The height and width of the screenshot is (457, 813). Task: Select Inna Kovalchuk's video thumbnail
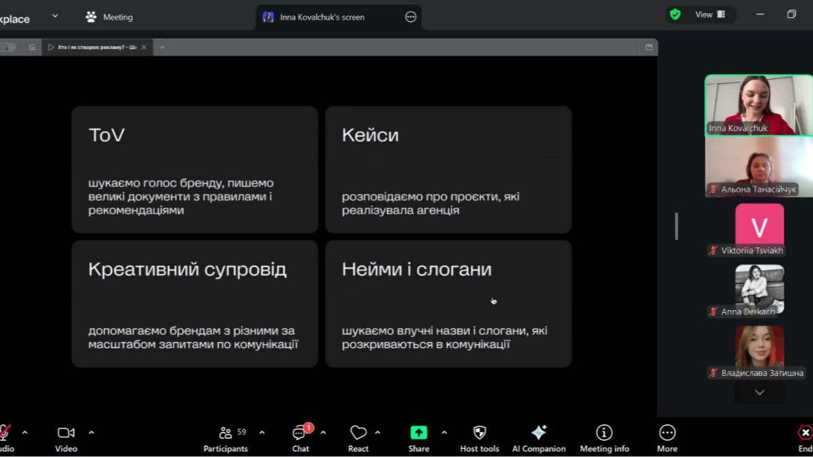758,105
